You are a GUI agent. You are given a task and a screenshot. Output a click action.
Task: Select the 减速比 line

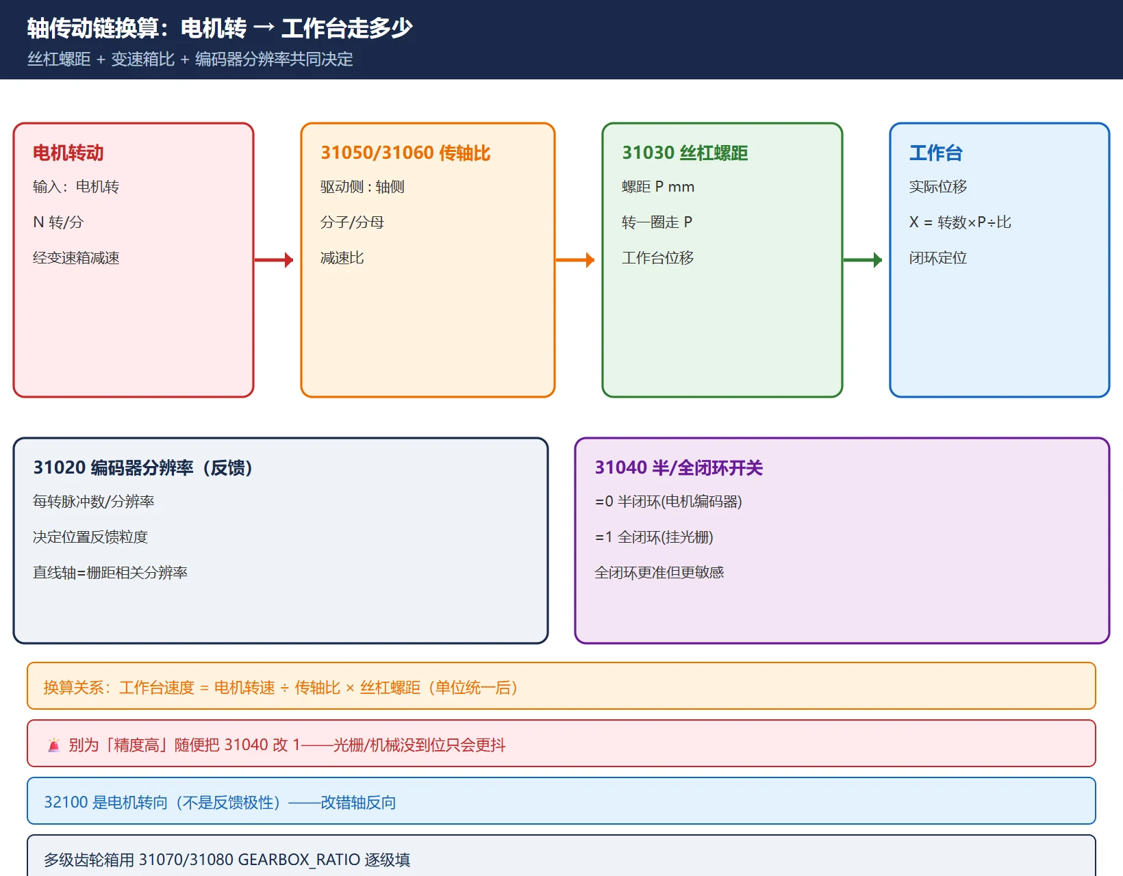click(x=342, y=258)
